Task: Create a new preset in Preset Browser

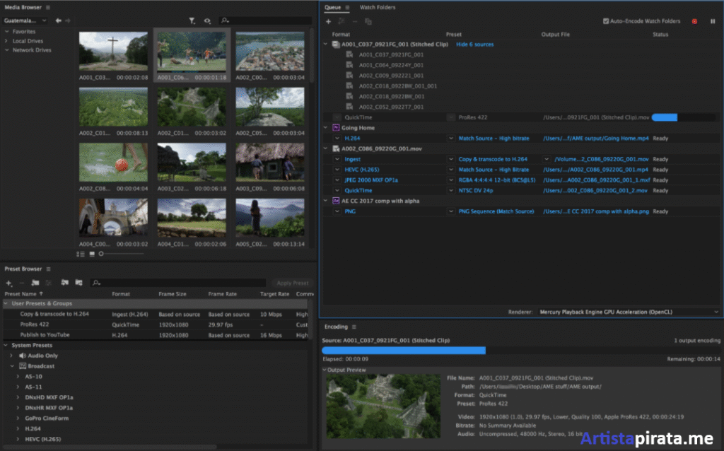Action: (x=8, y=282)
